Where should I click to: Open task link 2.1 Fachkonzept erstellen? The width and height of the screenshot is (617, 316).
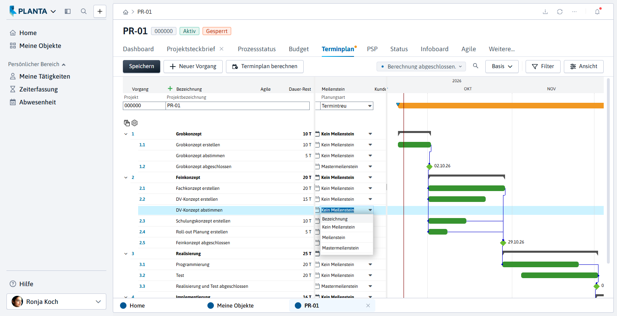[142, 188]
